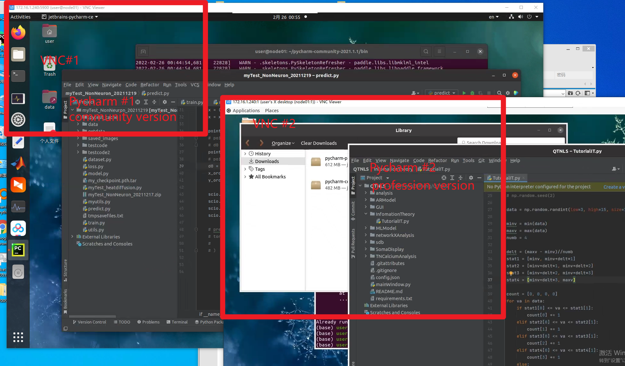Expand the MLModel folder in tree
The image size is (625, 366).
click(x=366, y=228)
